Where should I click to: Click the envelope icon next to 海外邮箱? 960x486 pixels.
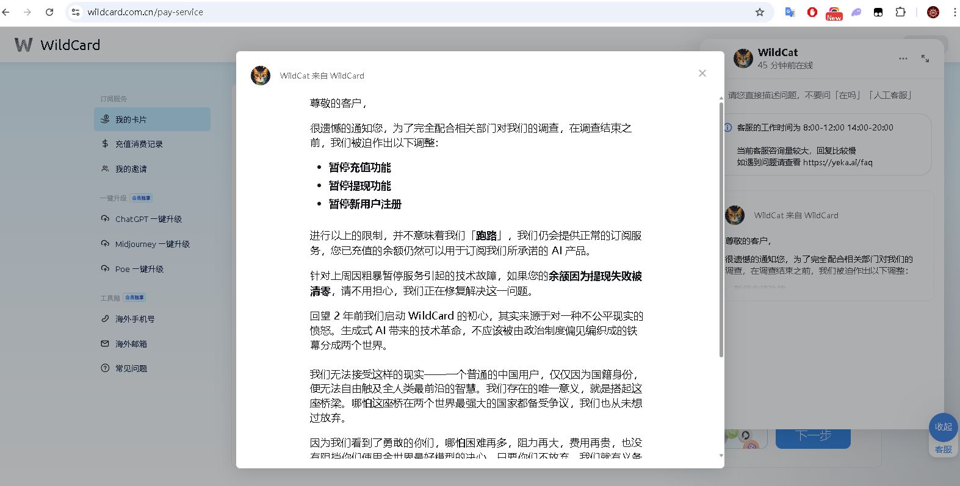[x=105, y=344]
